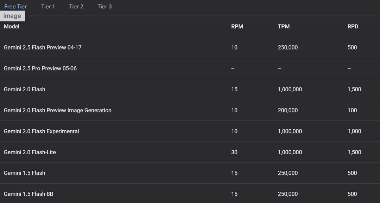Select Gemini 2.5 Pro Preview 05-06 model name

click(40, 68)
